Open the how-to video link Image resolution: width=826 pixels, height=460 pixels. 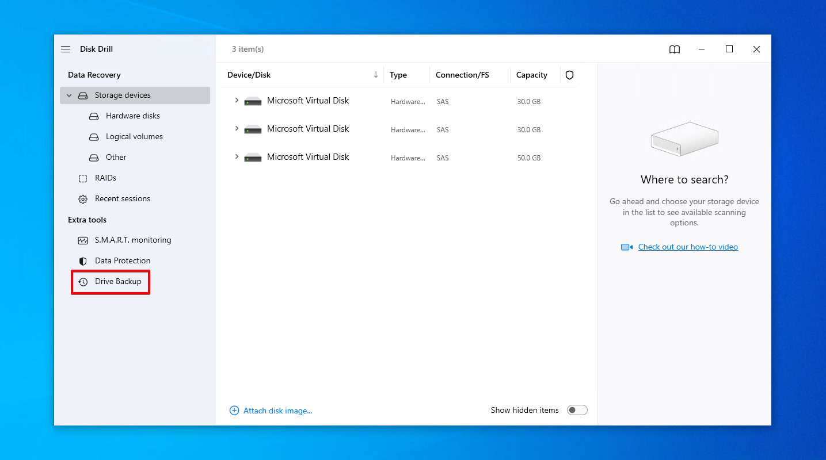point(688,246)
